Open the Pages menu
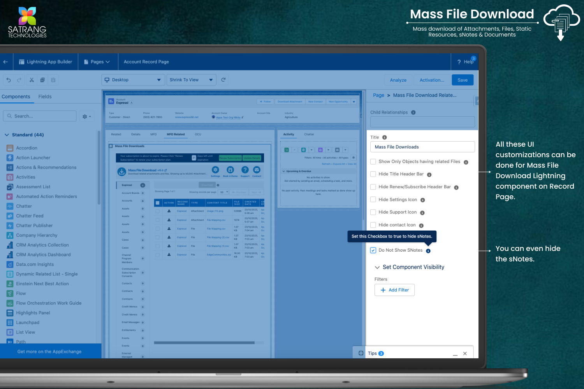584x389 pixels. click(97, 62)
